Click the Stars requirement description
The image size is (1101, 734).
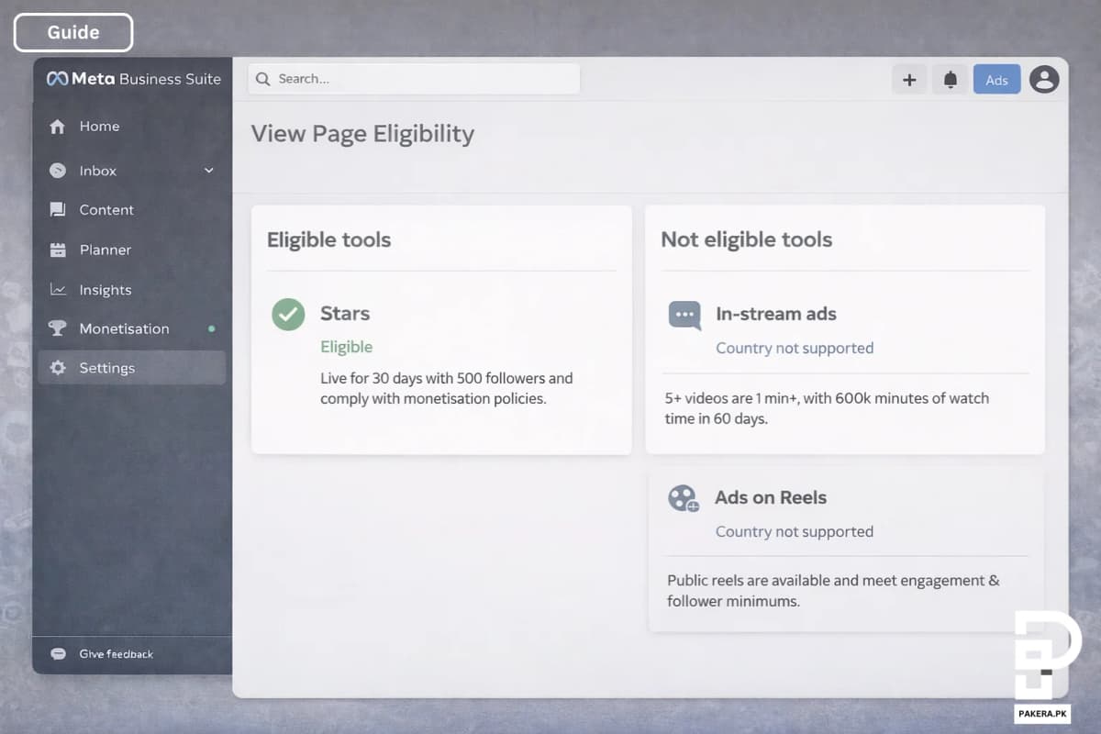[x=446, y=388]
